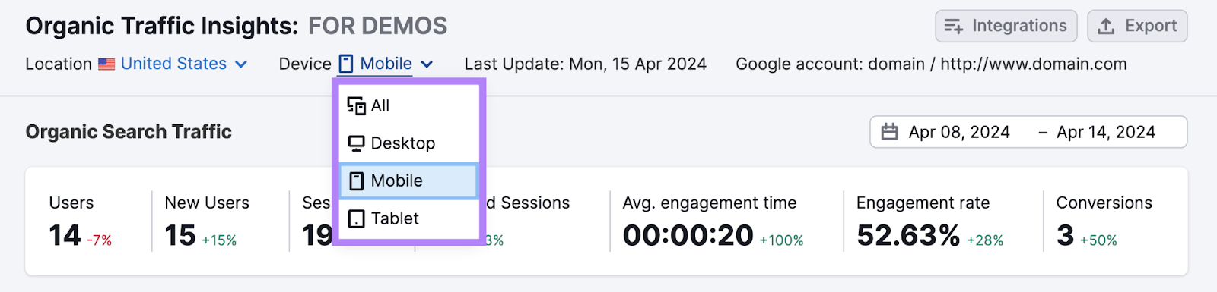The height and width of the screenshot is (292, 1217).
Task: Open the United States location dropdown
Action: pos(173,64)
